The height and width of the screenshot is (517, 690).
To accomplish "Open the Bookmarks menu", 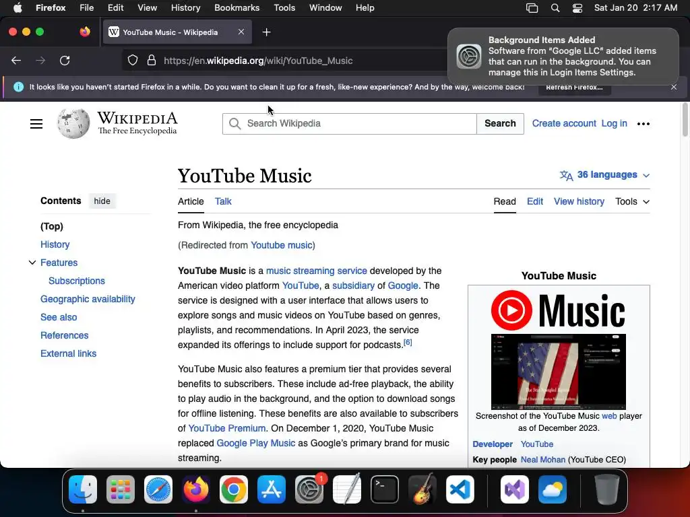I will (x=237, y=8).
